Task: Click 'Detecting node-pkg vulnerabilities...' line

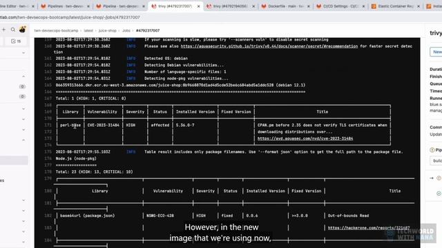Action: coord(186,79)
